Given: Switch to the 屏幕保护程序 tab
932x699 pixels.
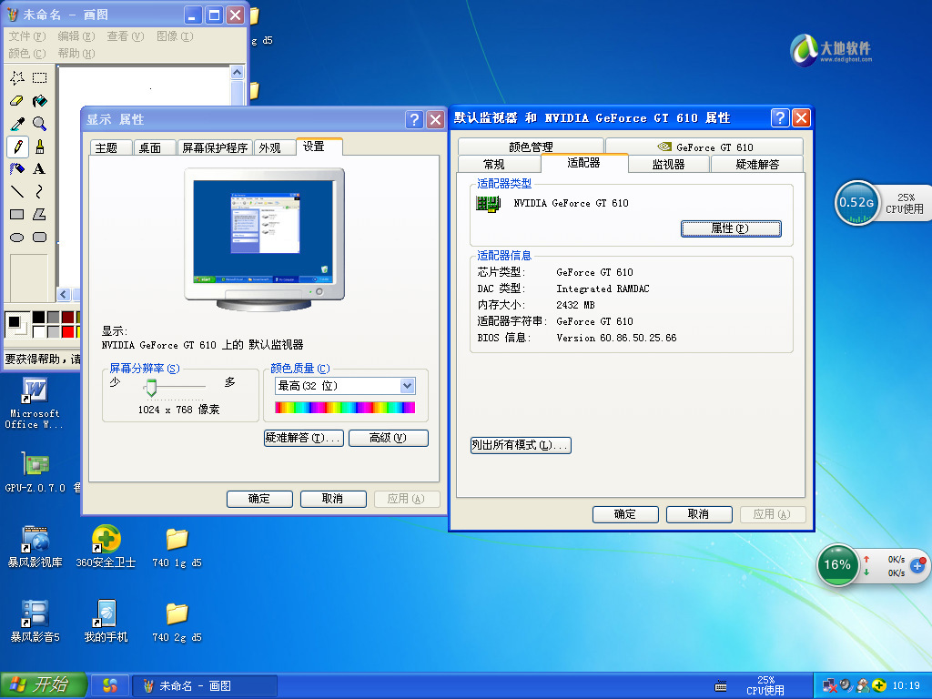Looking at the screenshot, I should coord(215,148).
